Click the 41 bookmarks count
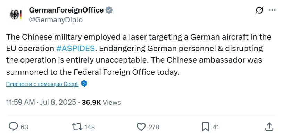Image resolution: width=281 pixels, height=138 pixels. pyautogui.click(x=216, y=127)
